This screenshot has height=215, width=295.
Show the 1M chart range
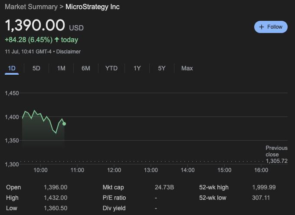(x=61, y=68)
